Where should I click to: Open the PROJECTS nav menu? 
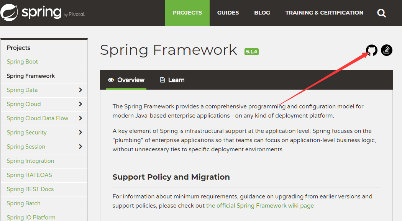(x=187, y=13)
